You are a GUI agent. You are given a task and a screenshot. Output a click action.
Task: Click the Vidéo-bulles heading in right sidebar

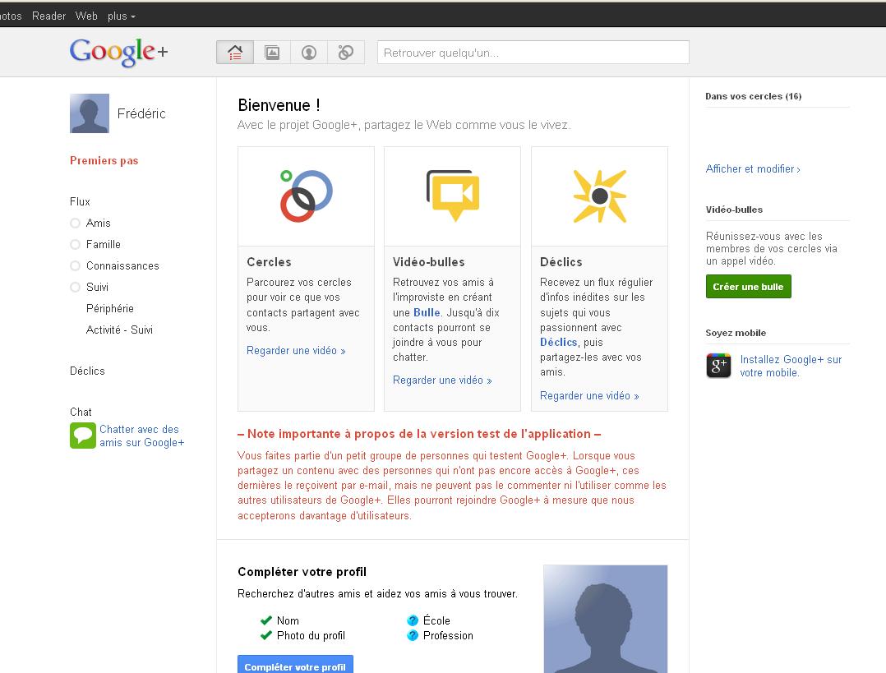(734, 210)
